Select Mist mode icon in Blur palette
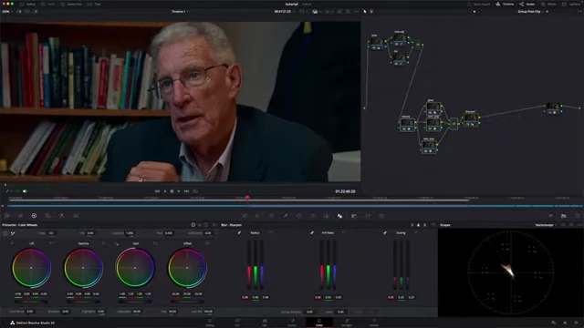Image resolution: width=584 pixels, height=328 pixels. (424, 225)
